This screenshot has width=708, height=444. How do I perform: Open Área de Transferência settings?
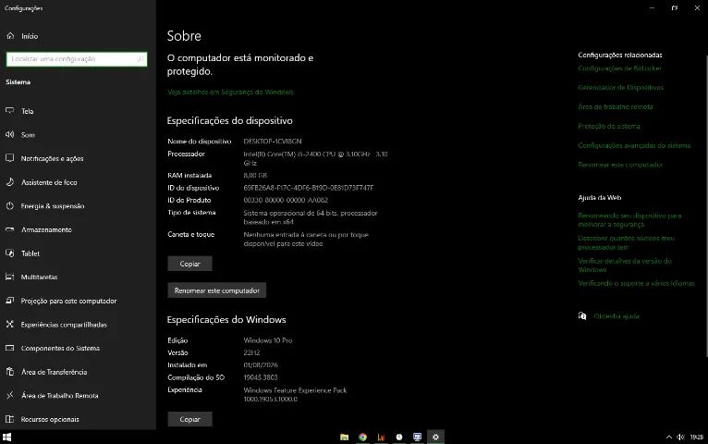click(x=54, y=372)
